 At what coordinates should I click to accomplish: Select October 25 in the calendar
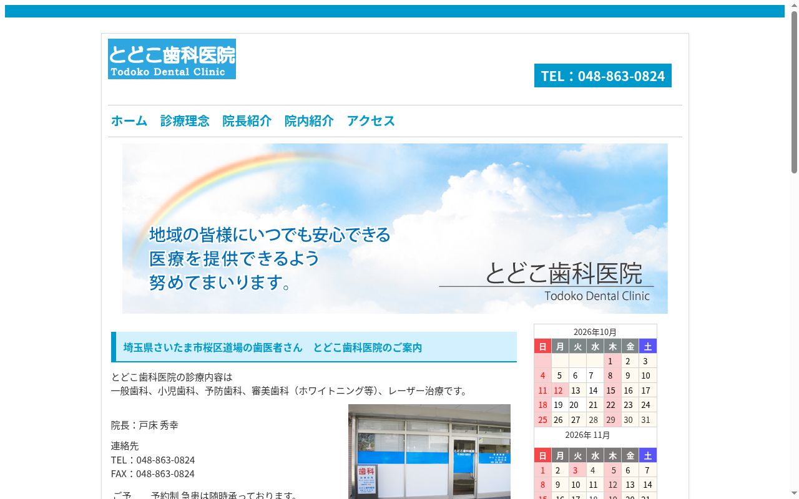[542, 420]
